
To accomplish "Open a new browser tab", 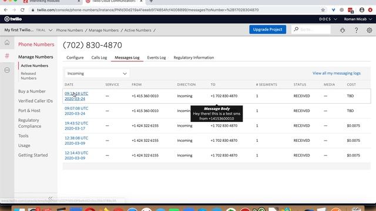I will tap(151, 1).
